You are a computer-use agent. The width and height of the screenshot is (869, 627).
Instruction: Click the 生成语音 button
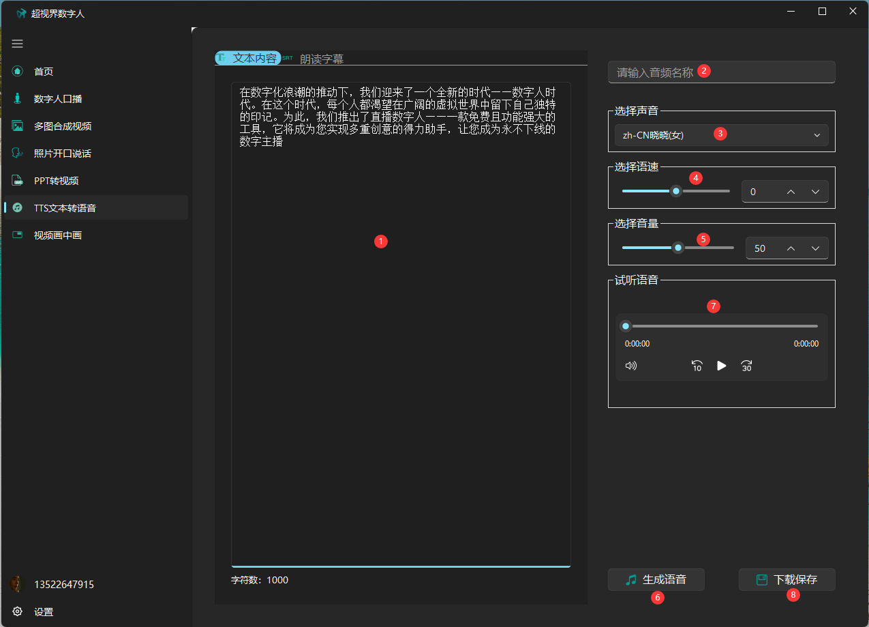coord(656,580)
